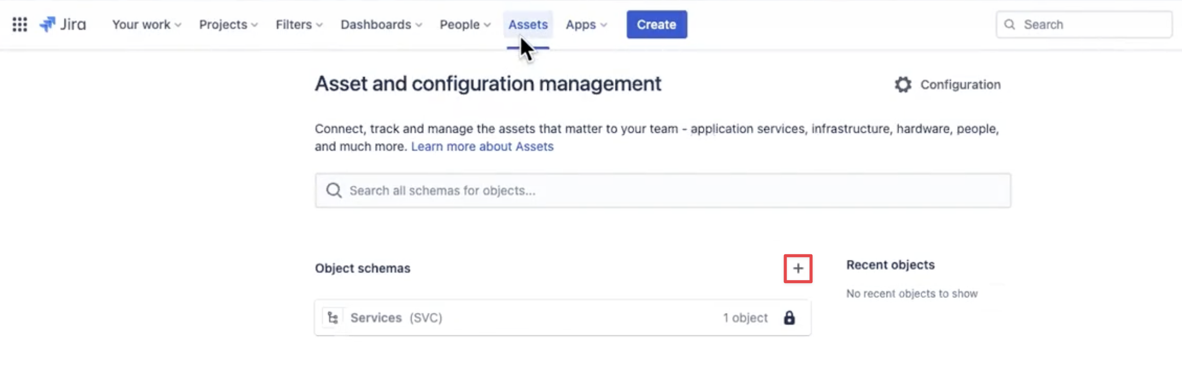Open the Dashboards dropdown menu

(381, 24)
